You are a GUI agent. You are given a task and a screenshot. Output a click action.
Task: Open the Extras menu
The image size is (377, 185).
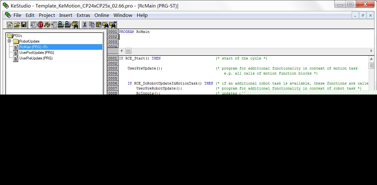point(83,15)
